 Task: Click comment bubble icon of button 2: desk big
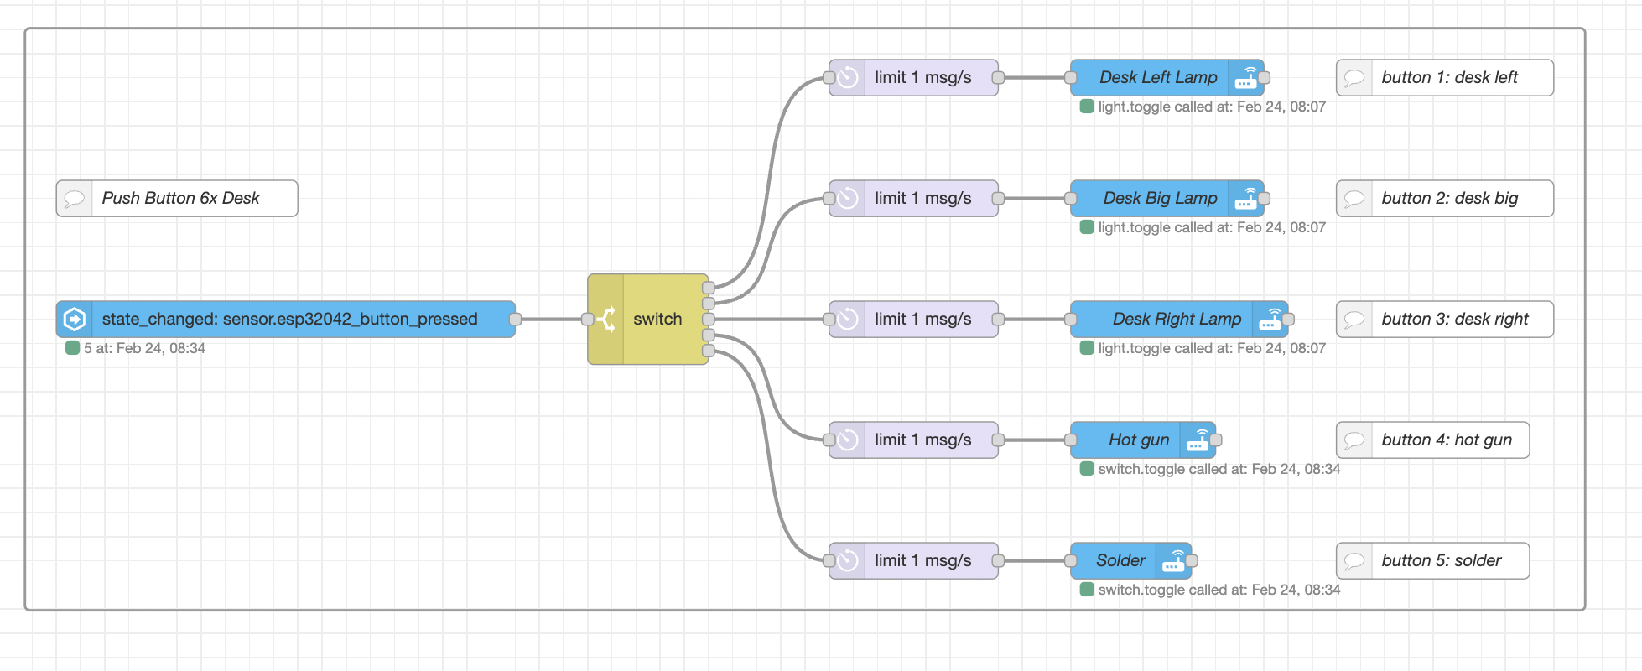click(1354, 198)
